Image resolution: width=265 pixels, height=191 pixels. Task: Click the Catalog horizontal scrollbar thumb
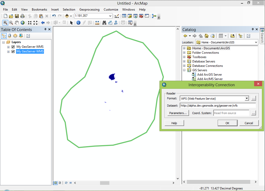pos(218,182)
